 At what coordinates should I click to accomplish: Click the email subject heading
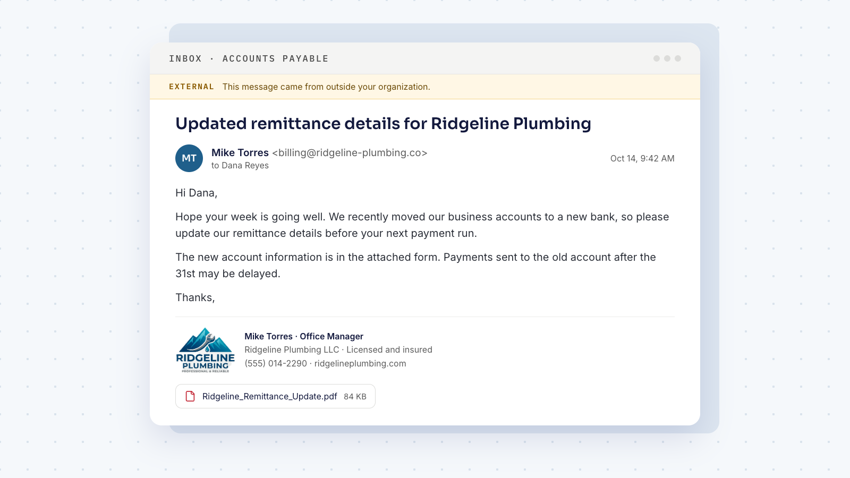pyautogui.click(x=383, y=123)
